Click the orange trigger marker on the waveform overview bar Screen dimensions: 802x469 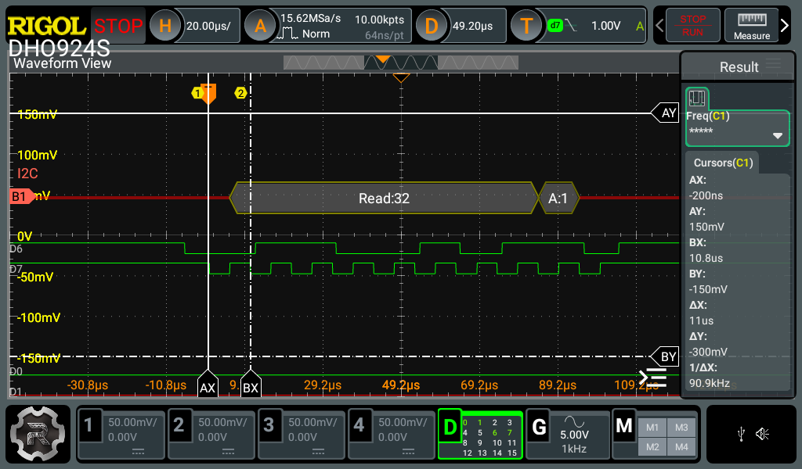pyautogui.click(x=382, y=59)
